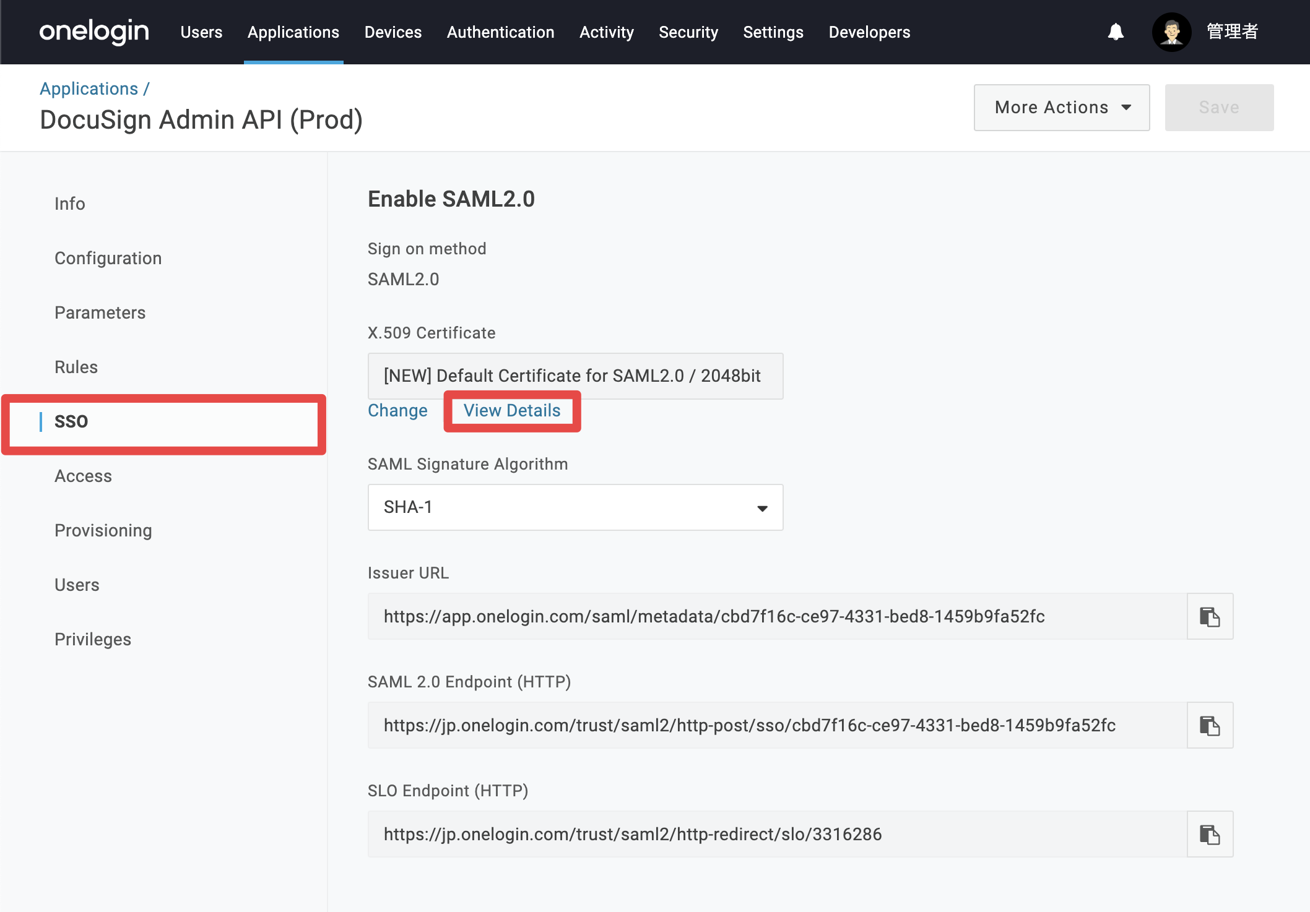Screen dimensions: 1310x912
Task: Open the Applications menu
Action: pyautogui.click(x=293, y=32)
